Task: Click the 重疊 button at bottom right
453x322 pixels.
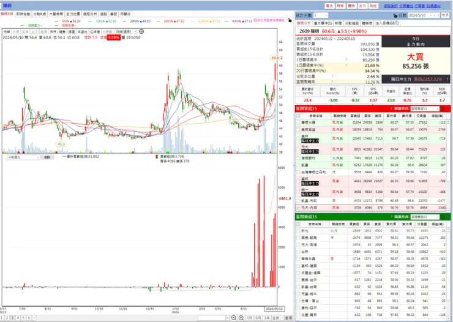Action: coord(288,318)
